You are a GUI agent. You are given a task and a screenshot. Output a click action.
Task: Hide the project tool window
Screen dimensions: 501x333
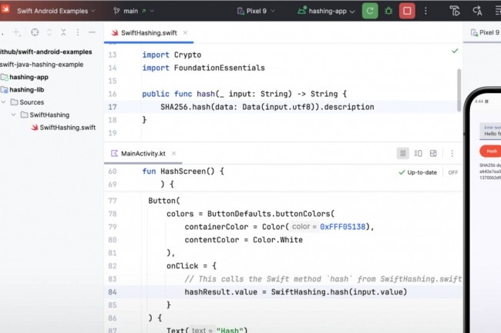click(x=92, y=33)
